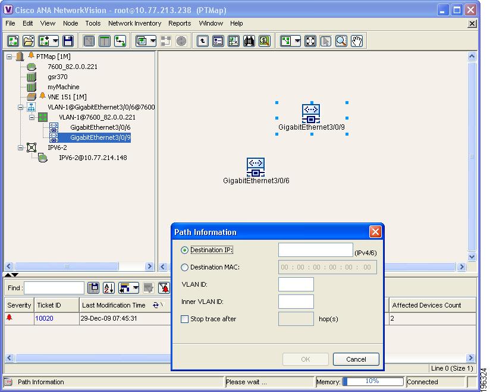
Task: Click Cancel in Path Information dialog
Action: pos(356,359)
